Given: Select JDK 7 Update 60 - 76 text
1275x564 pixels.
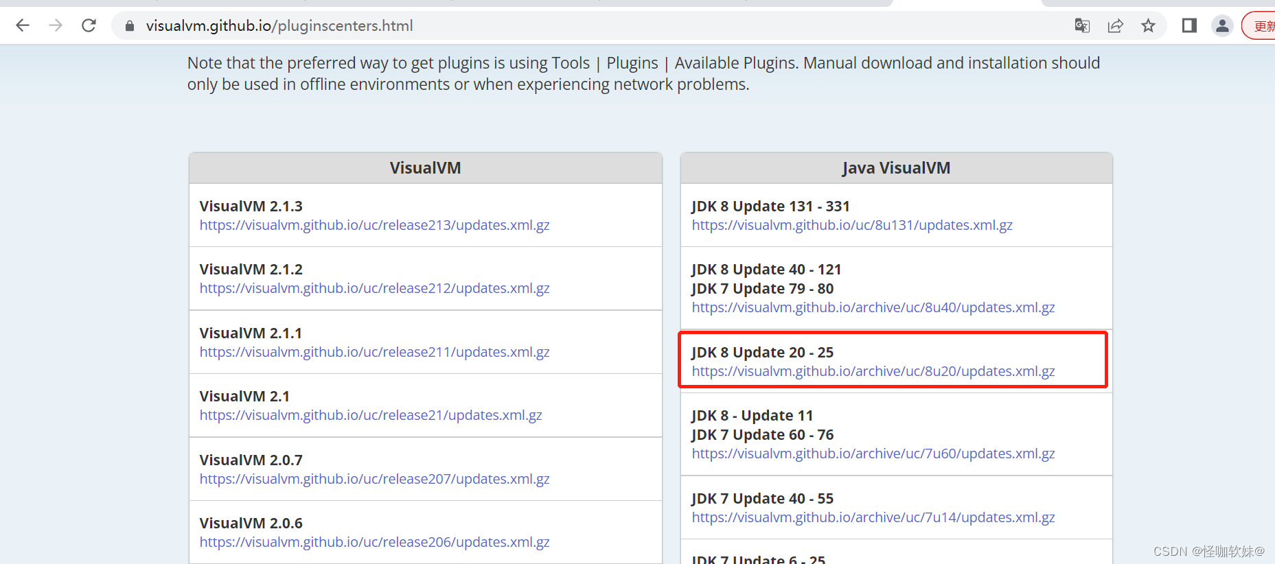Looking at the screenshot, I should tap(762, 434).
